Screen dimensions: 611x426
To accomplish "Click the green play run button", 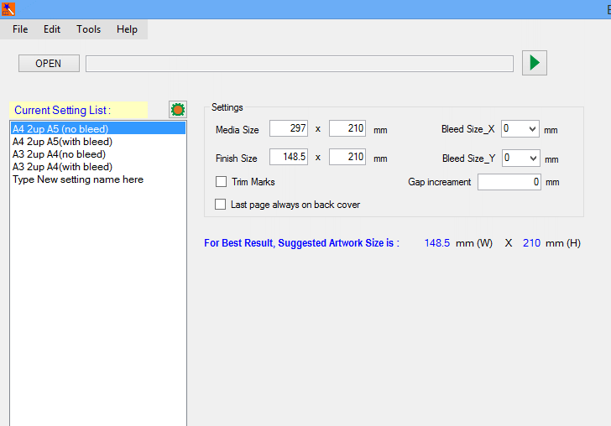I will tap(535, 63).
